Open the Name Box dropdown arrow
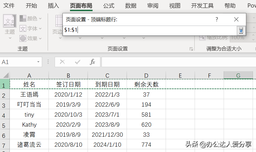 38,62
